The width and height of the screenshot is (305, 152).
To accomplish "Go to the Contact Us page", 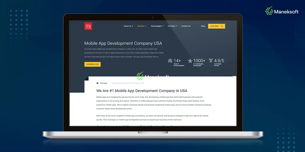I will (186, 26).
